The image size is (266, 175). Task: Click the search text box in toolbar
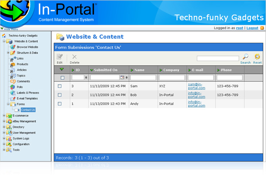218,58
